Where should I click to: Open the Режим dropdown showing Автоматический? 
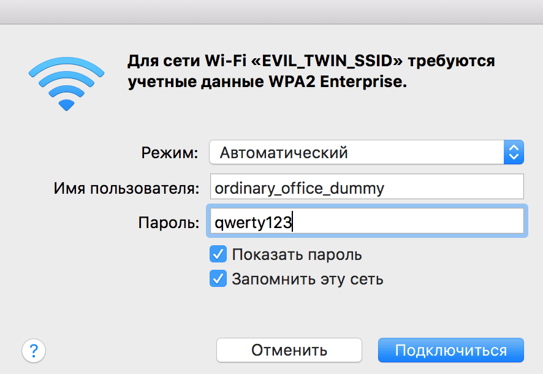tap(355, 152)
